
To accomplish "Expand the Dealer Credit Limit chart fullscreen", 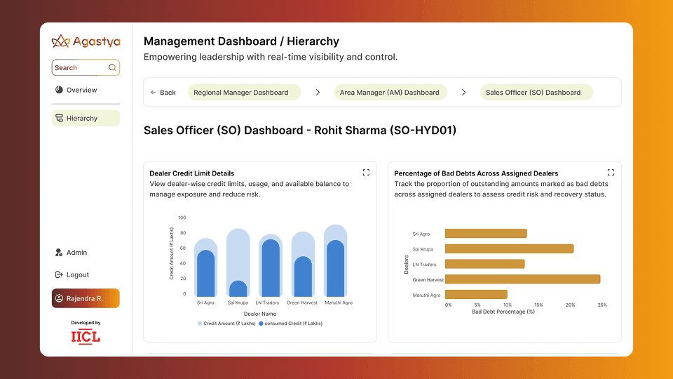I will 366,173.
